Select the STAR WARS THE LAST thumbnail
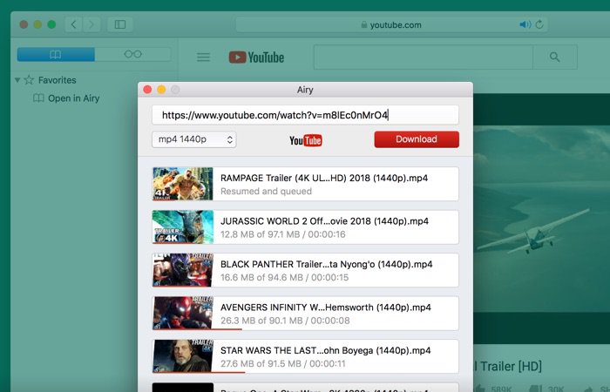 pos(182,356)
